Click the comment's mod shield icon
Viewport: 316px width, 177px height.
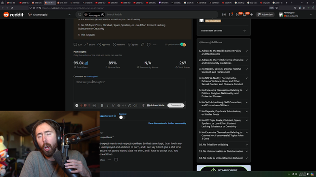pos(116,160)
